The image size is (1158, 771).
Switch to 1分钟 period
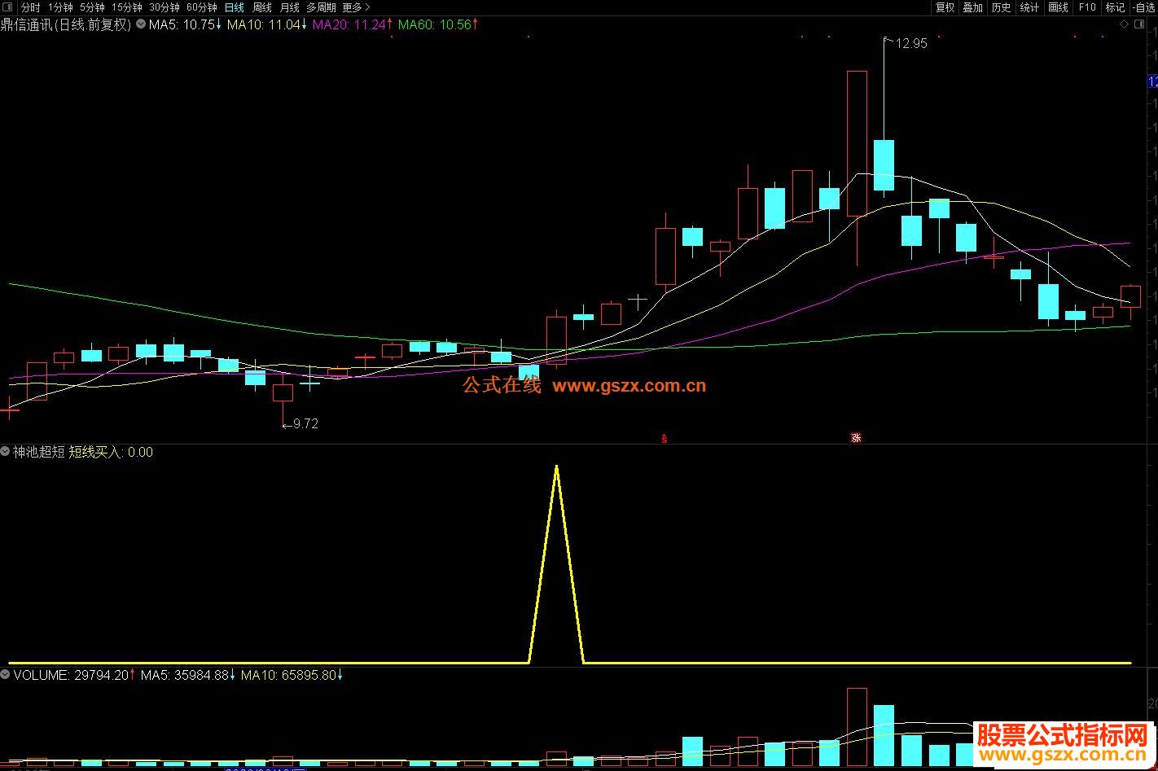(60, 7)
